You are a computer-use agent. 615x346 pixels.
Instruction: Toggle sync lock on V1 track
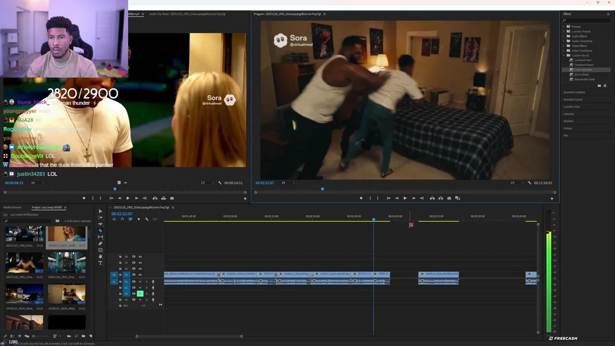tap(134, 275)
